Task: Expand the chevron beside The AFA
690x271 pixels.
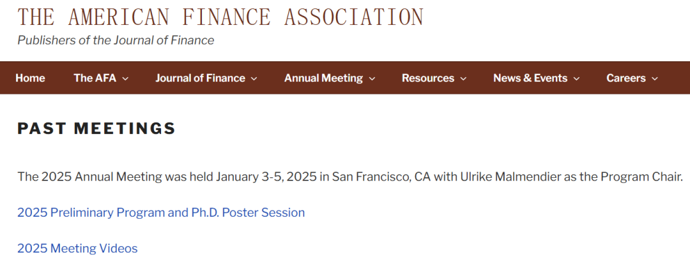Action: (x=125, y=78)
